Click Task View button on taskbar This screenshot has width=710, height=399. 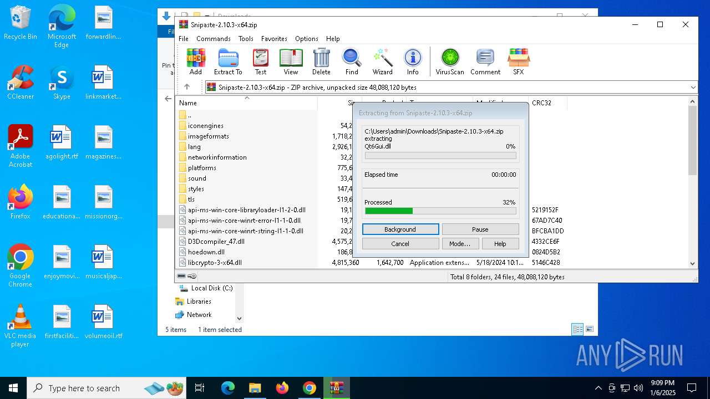[200, 388]
